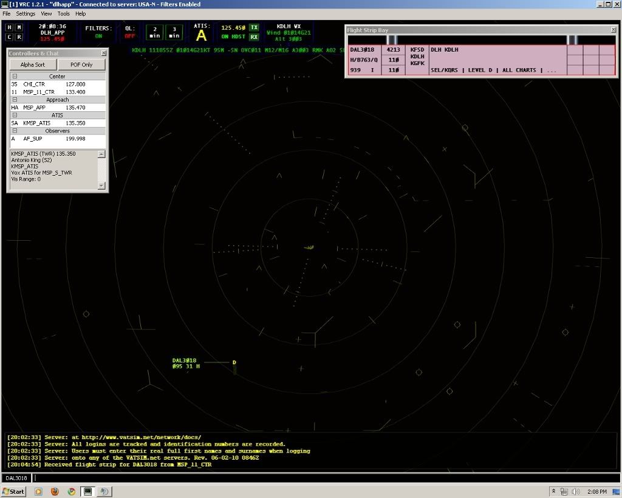Open the Tools menu
Image resolution: width=622 pixels, height=498 pixels.
coord(63,13)
